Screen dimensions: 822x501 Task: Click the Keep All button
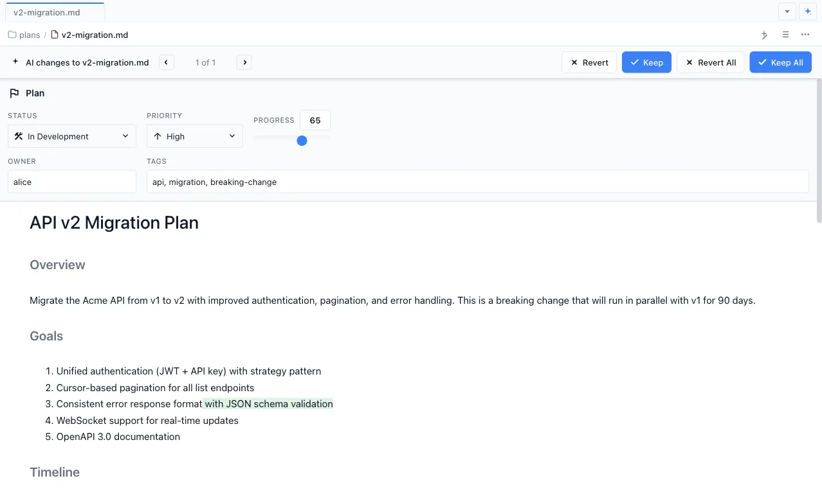[x=780, y=62]
